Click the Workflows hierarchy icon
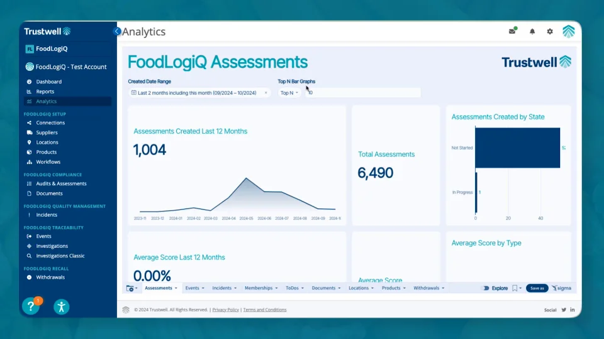The image size is (604, 339). (x=29, y=162)
